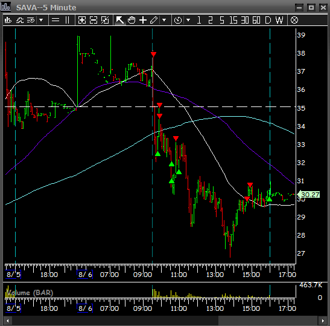Switch to 15 minute interval
330x326 pixels.
coord(233,20)
